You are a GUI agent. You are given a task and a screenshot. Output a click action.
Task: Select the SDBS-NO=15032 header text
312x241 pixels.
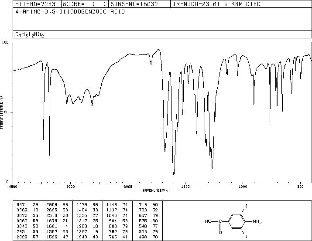click(134, 4)
